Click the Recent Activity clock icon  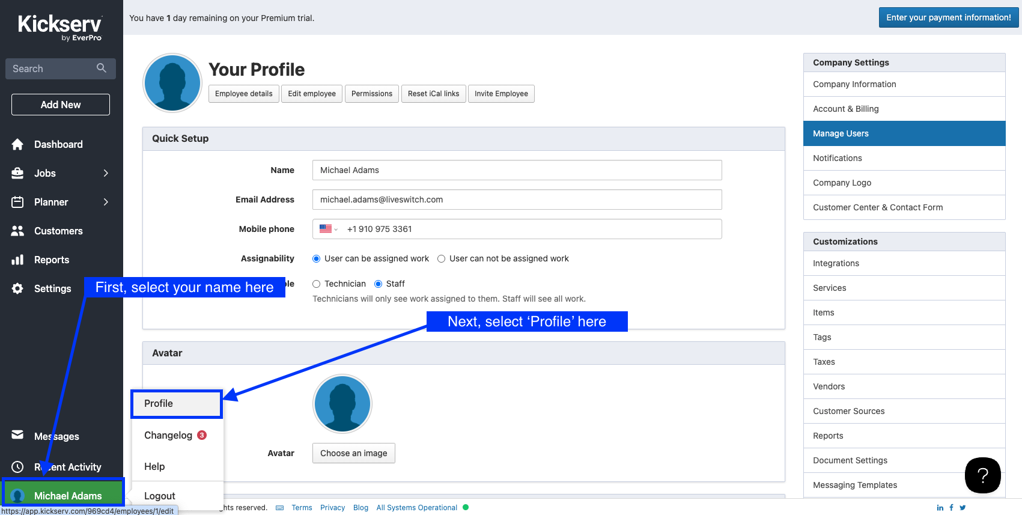(x=17, y=467)
